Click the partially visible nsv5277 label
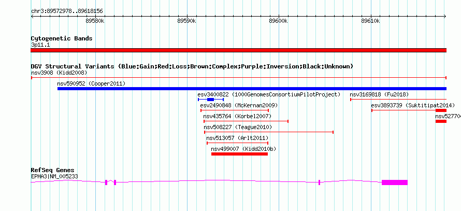The image size is (461, 211). point(448,116)
